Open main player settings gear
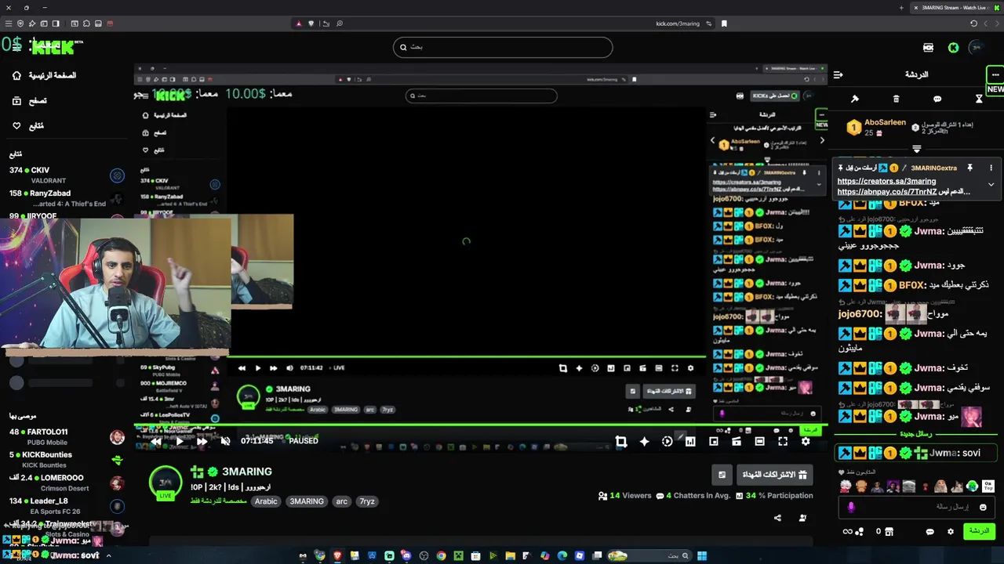The height and width of the screenshot is (564, 1004). point(806,442)
